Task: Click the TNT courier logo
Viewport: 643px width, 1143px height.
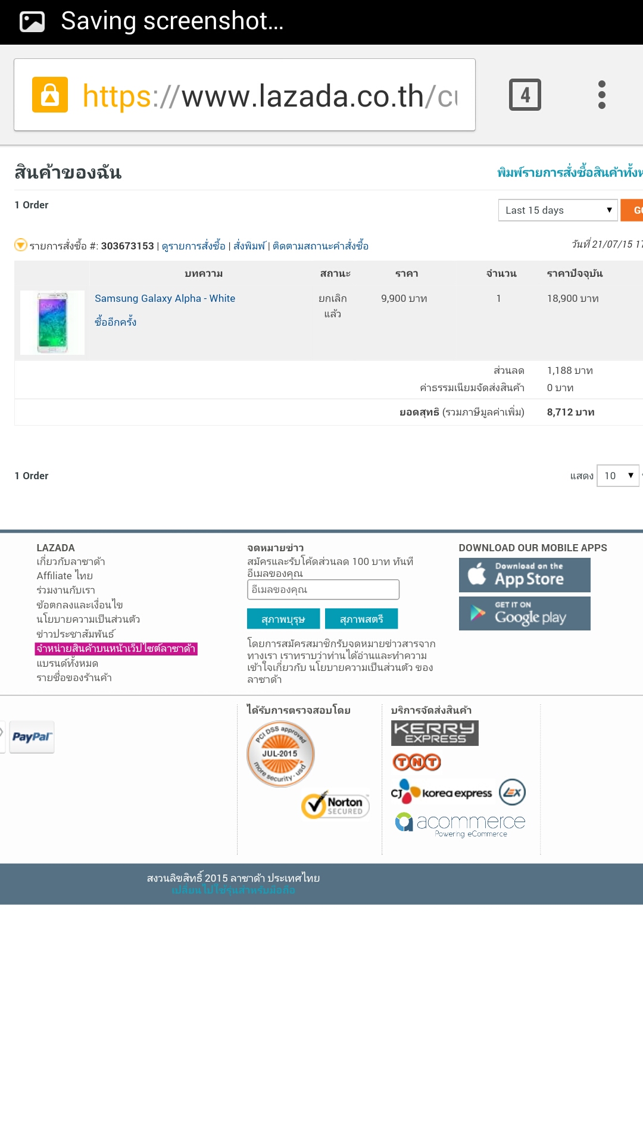Action: 417,762
